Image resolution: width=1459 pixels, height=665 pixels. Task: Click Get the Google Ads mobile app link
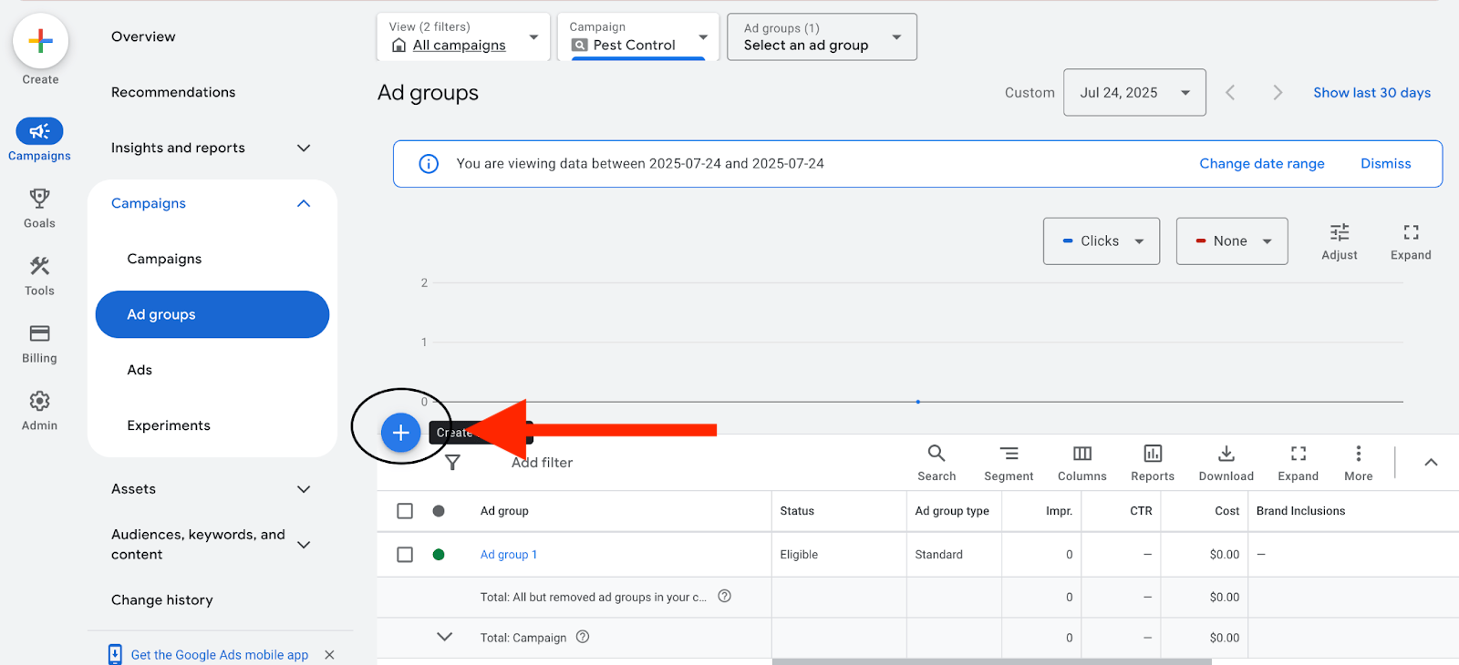(220, 655)
